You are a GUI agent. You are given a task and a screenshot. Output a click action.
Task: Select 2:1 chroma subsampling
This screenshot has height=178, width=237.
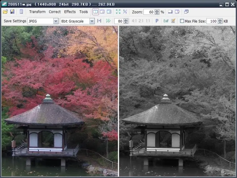(x=141, y=21)
